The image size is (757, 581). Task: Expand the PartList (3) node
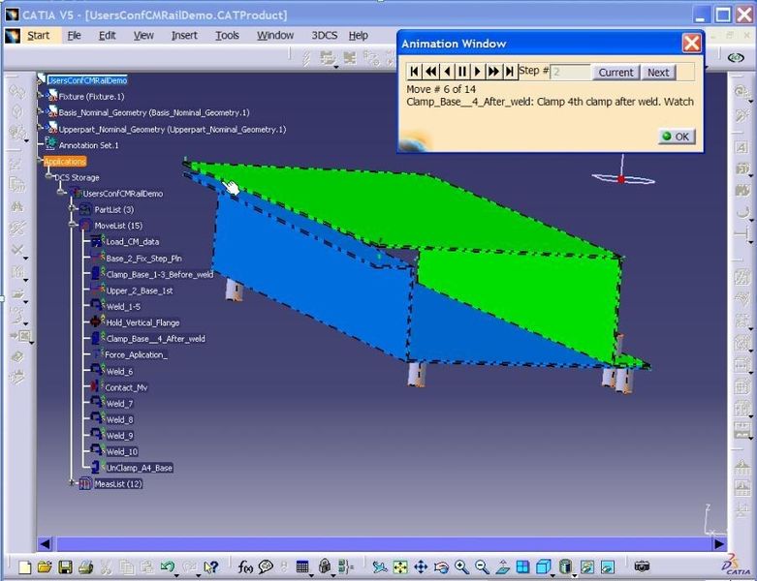72,209
